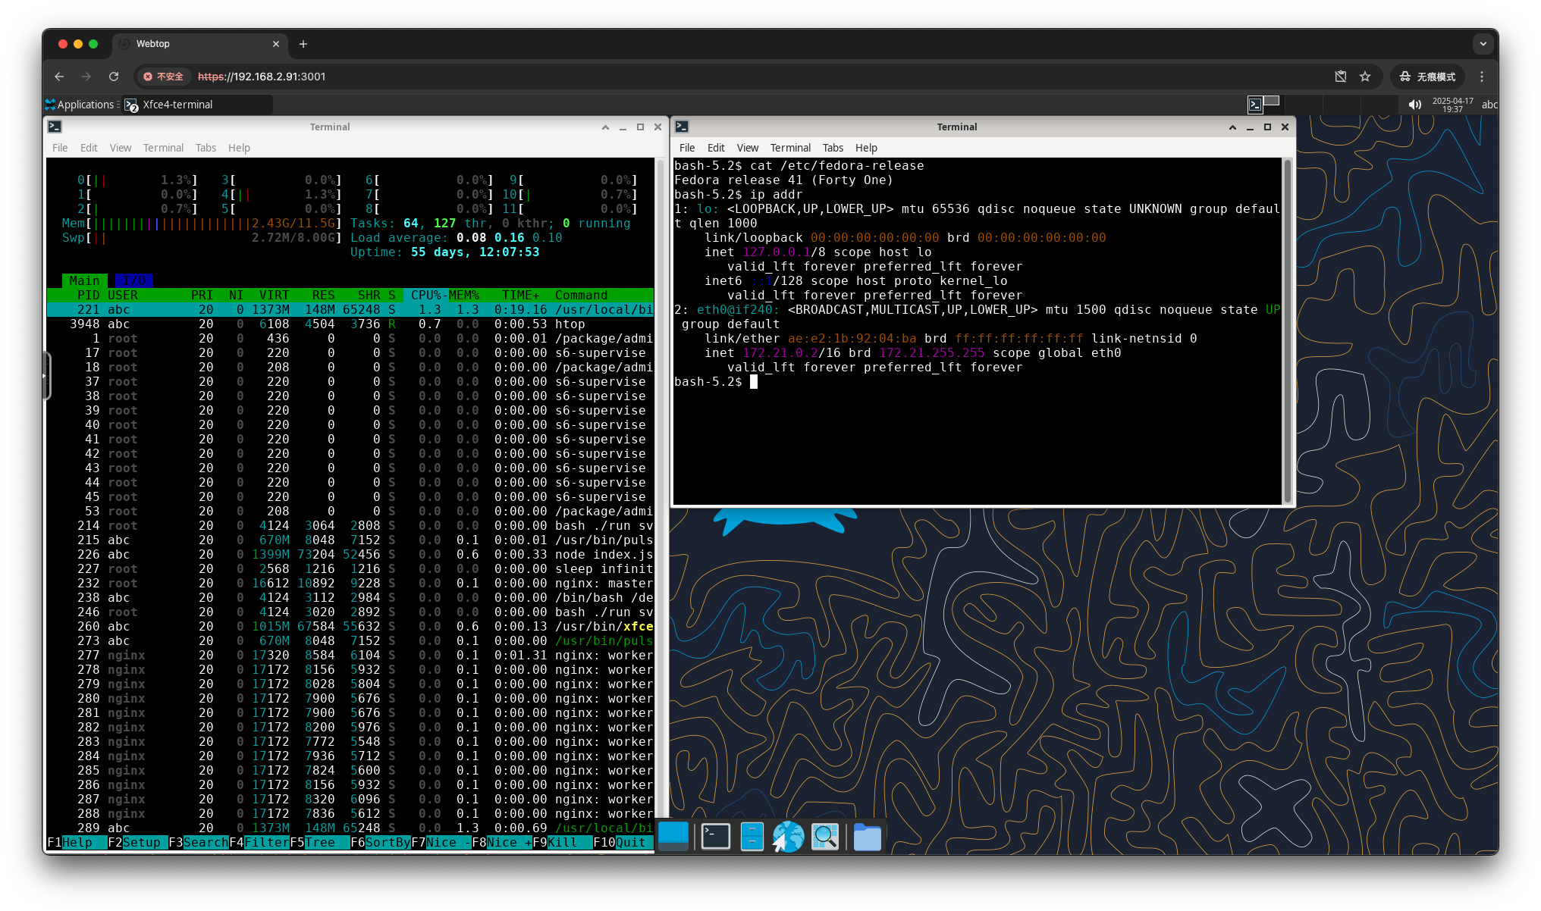Open the Chrome three-dot menu
1541x911 pixels.
click(x=1482, y=77)
